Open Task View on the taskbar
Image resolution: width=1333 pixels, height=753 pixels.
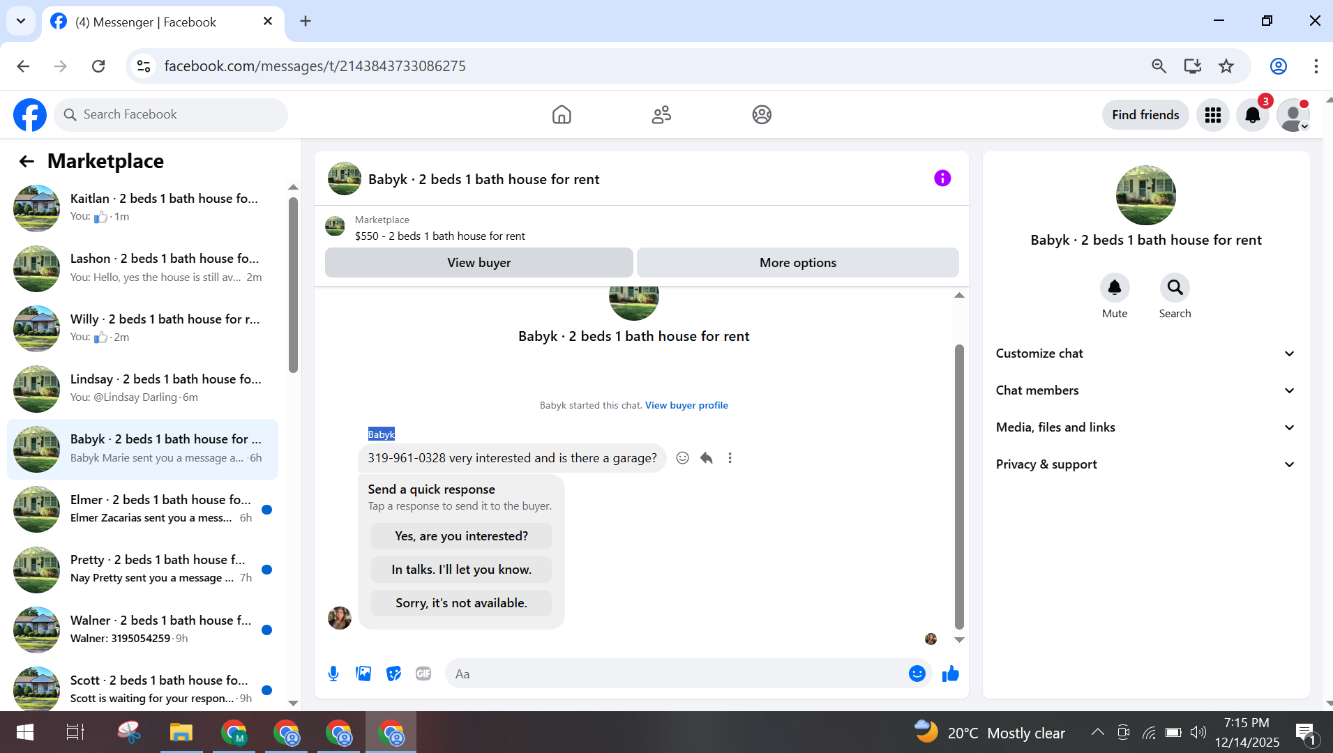(75, 732)
